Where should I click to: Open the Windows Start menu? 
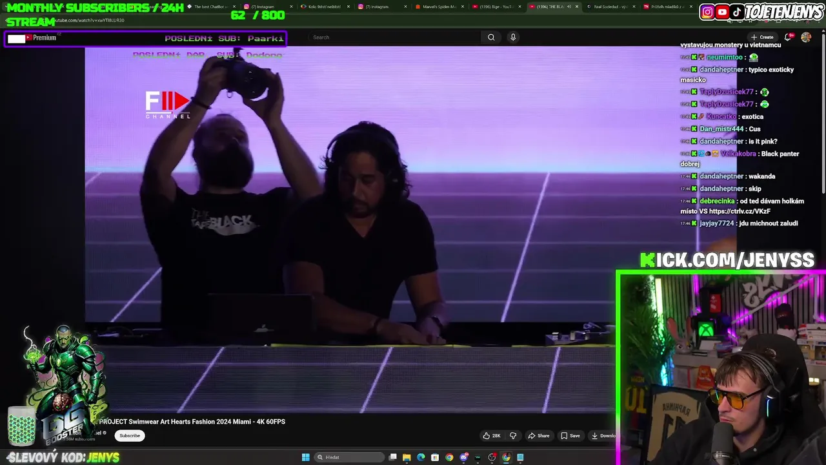(x=305, y=457)
